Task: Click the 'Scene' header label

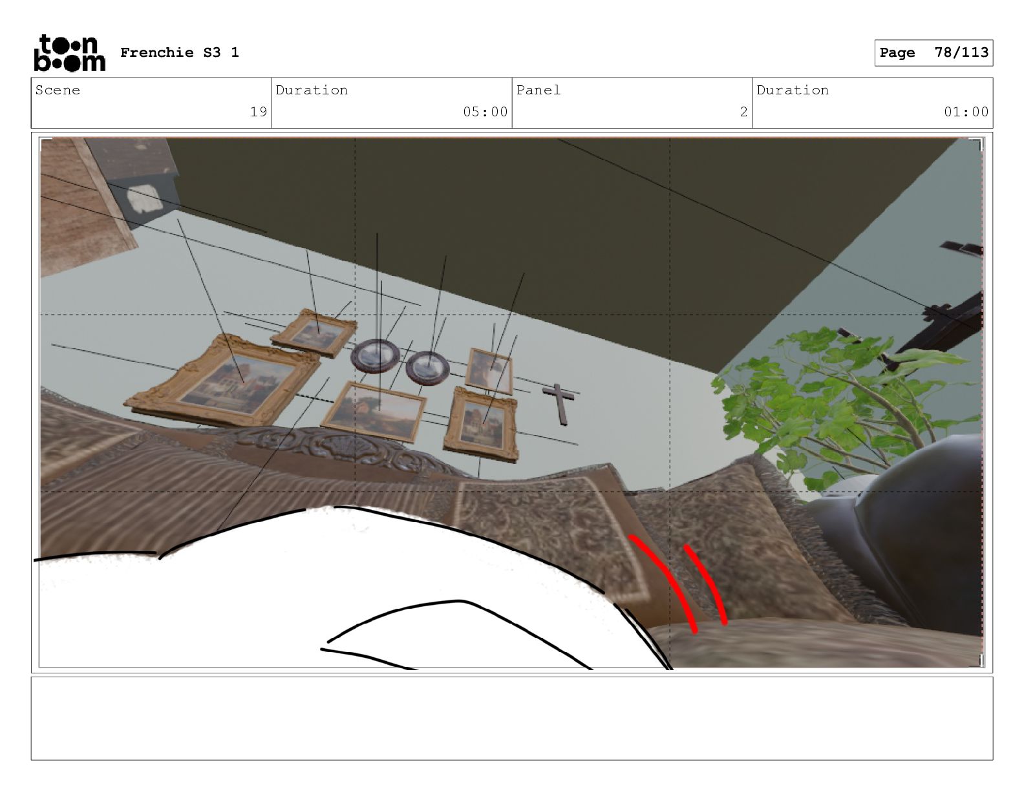Action: pos(58,90)
